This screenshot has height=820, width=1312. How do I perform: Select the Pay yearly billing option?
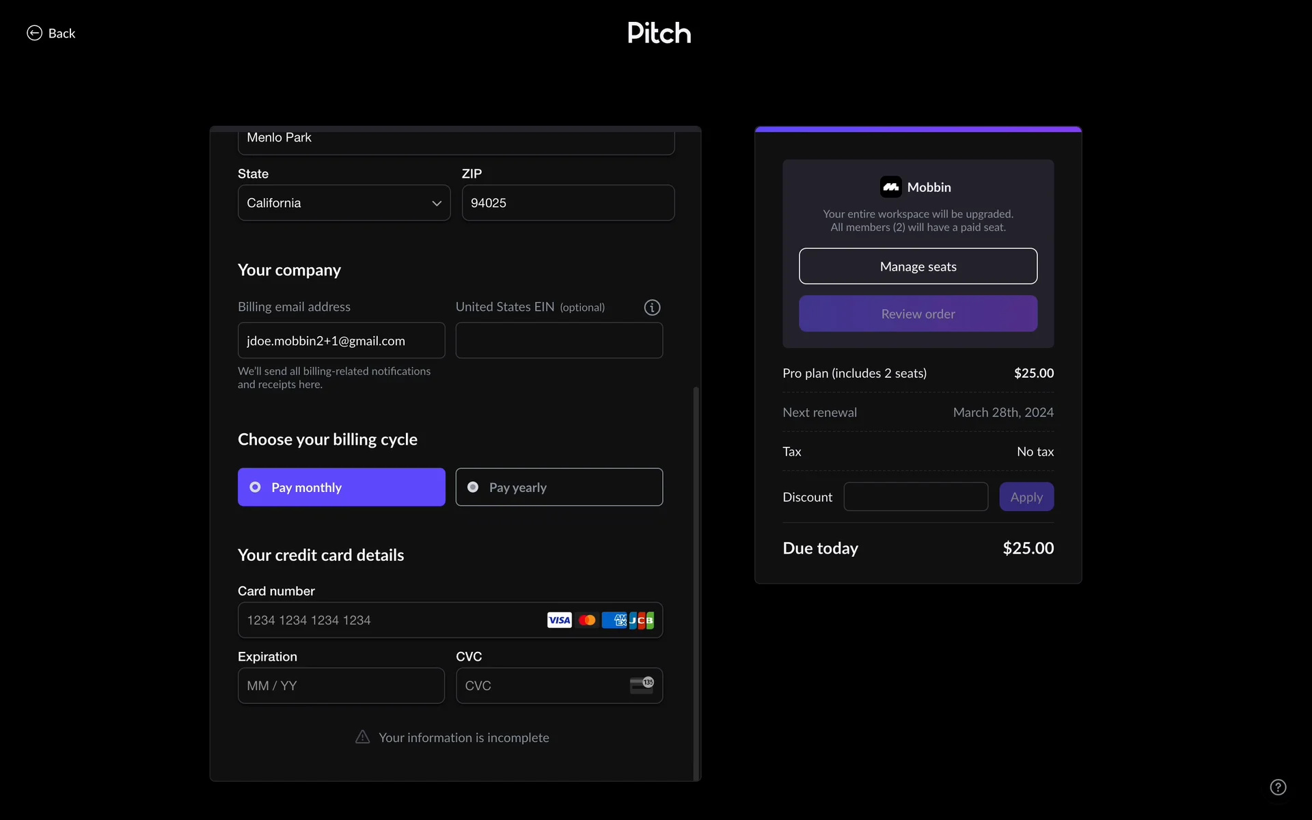pos(558,487)
